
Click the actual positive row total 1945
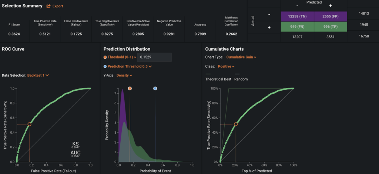tap(364, 25)
